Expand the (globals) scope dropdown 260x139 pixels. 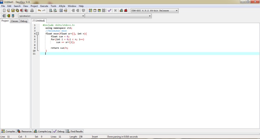[83, 16]
